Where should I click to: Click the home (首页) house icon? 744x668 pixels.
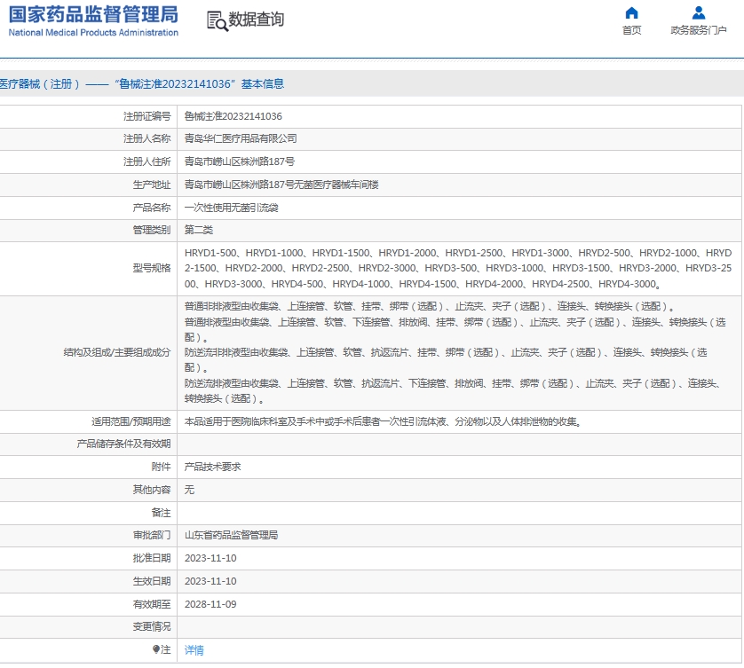tap(631, 12)
